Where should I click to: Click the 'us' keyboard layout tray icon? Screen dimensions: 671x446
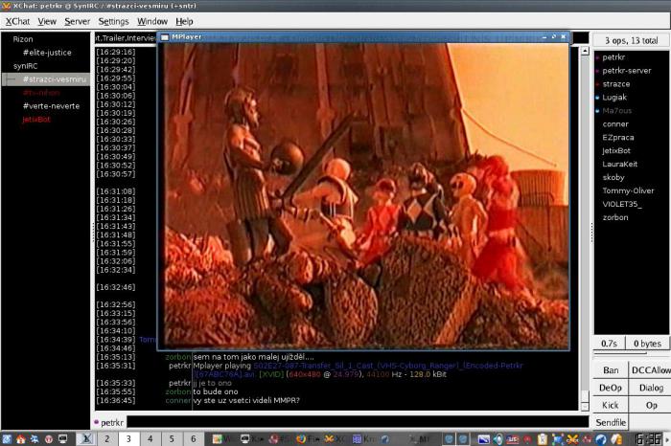[512, 438]
